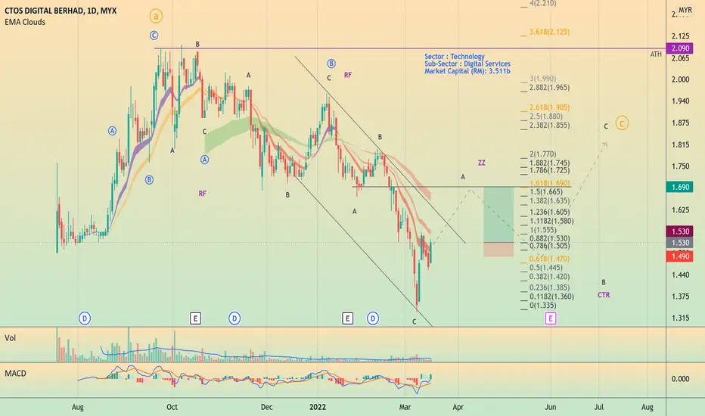Select the green 1.690 price label

click(x=680, y=187)
